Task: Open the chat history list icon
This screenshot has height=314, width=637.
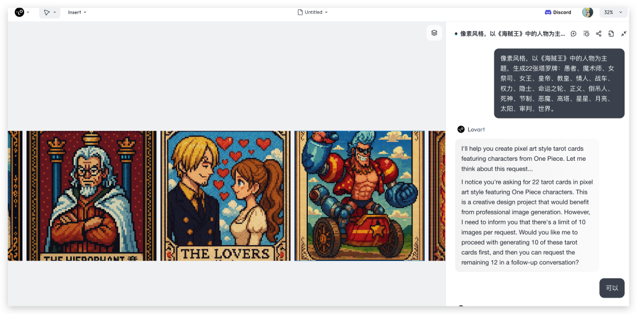Action: [586, 34]
